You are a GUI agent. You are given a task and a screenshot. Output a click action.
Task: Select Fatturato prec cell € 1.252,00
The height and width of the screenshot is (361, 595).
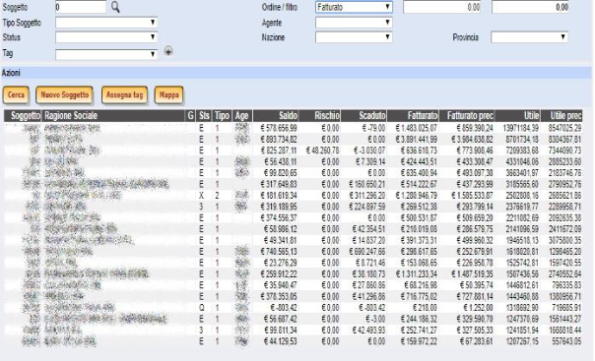478,308
